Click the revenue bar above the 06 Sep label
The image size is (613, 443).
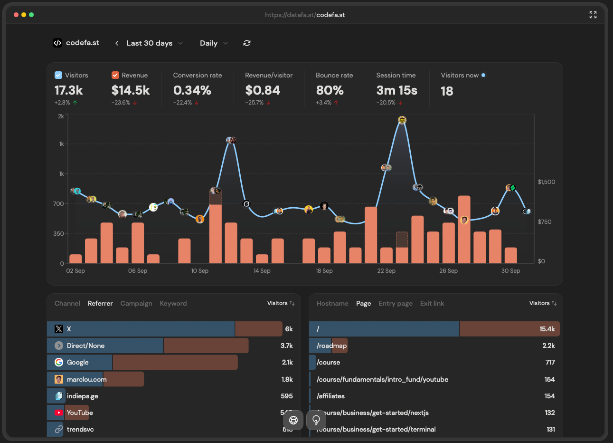tap(138, 243)
